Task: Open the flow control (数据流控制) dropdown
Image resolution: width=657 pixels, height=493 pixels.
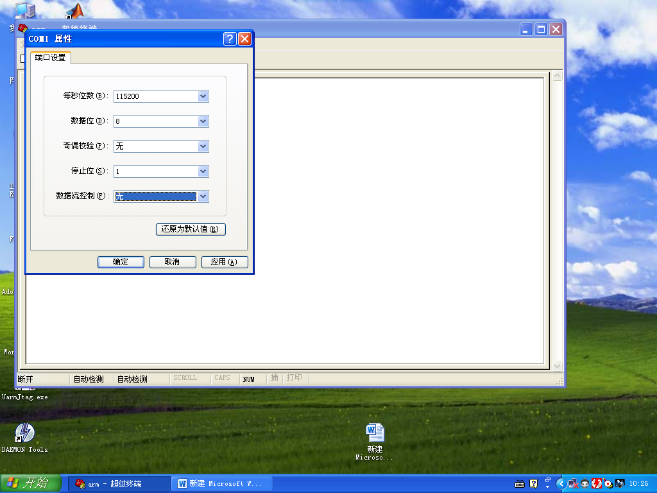Action: [x=203, y=196]
